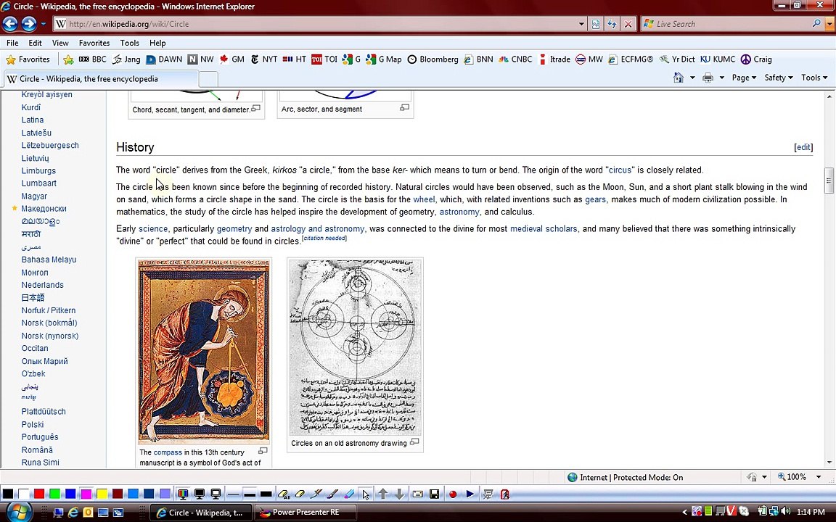The width and height of the screenshot is (836, 522).
Task: Open recent pages dropdown next to Forward
Action: coord(44,24)
